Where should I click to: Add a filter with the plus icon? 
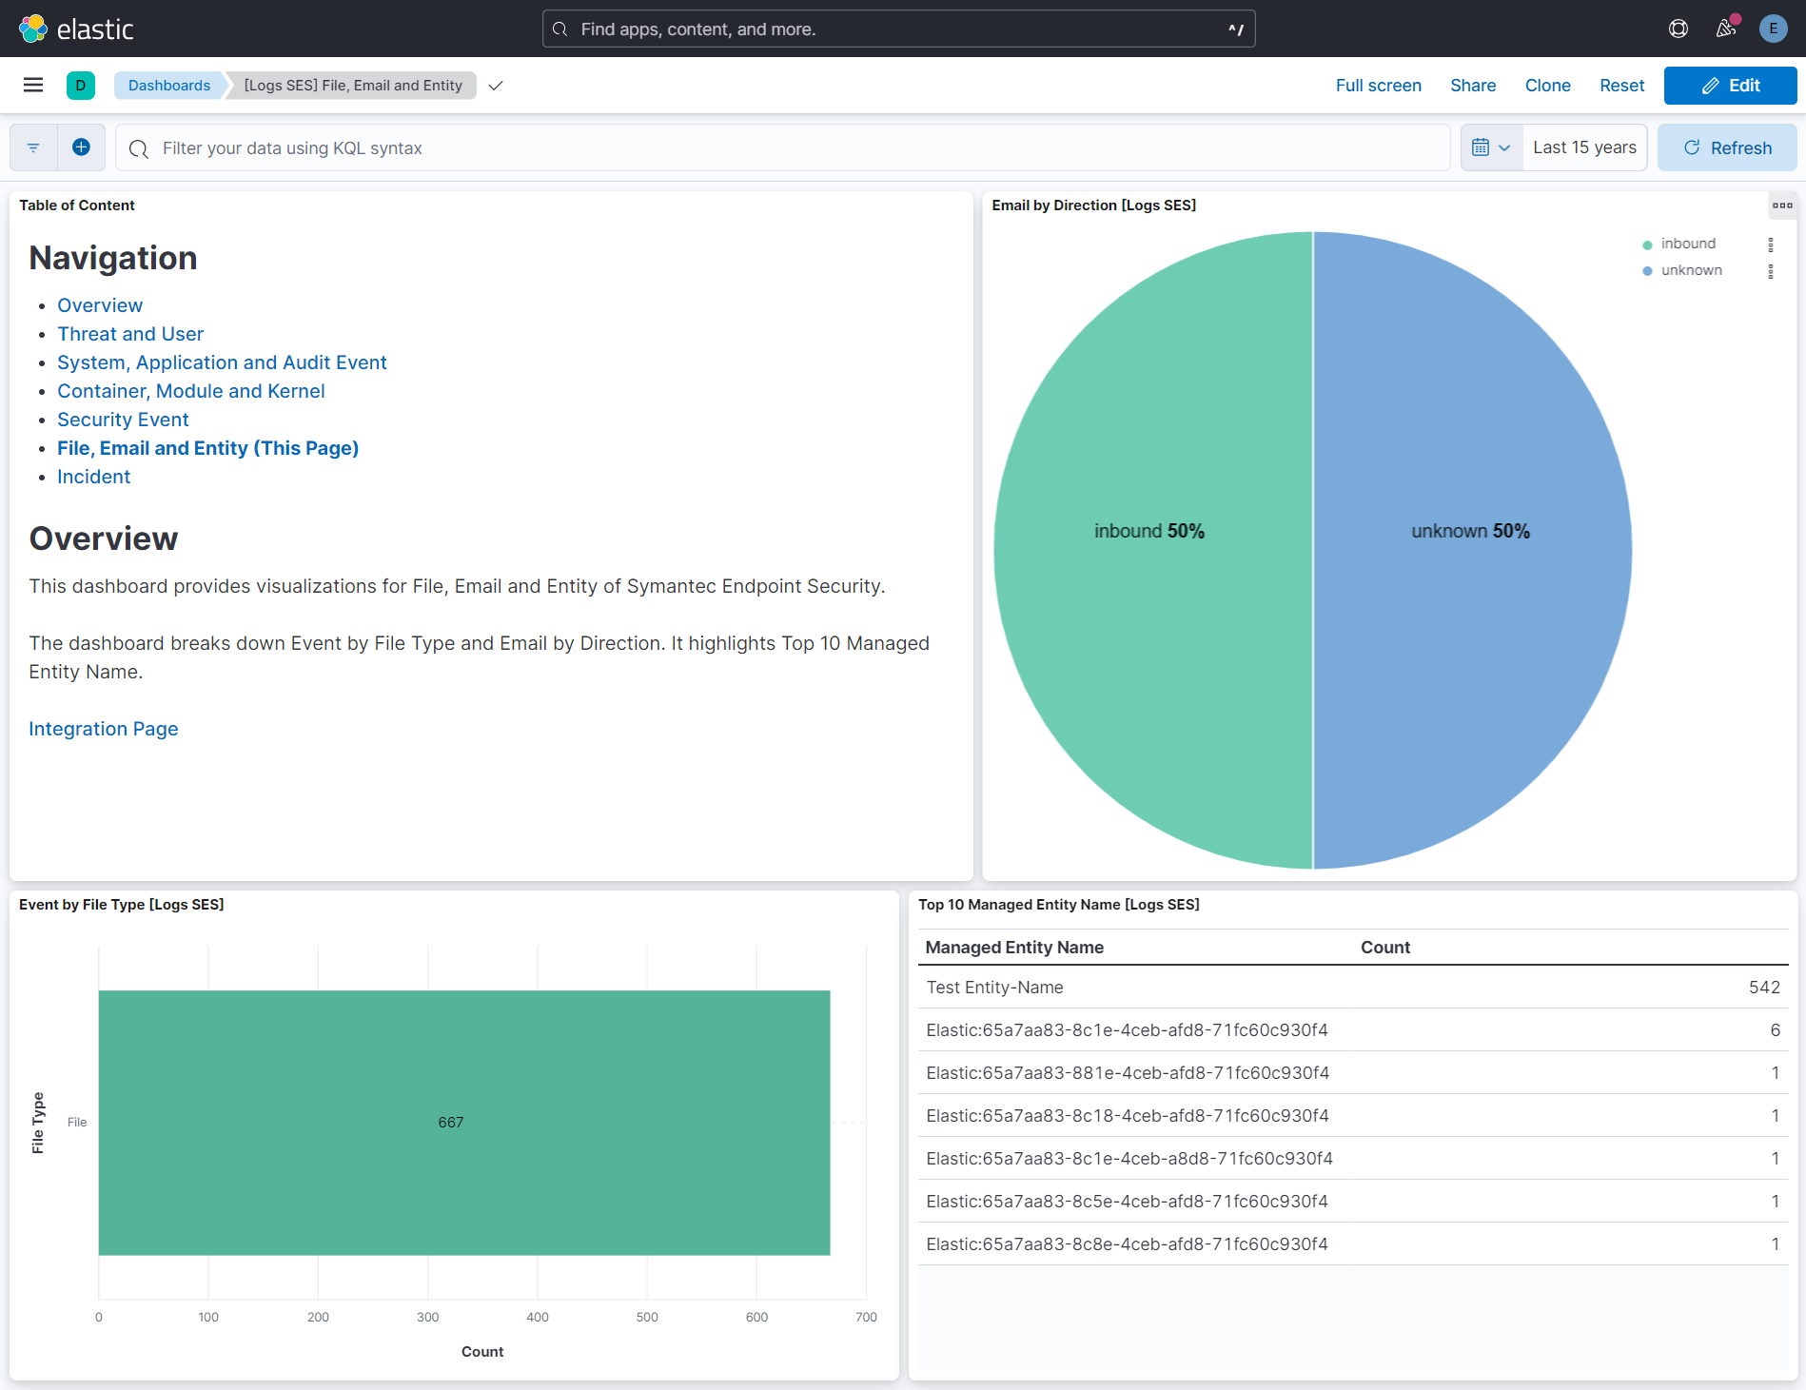point(82,147)
